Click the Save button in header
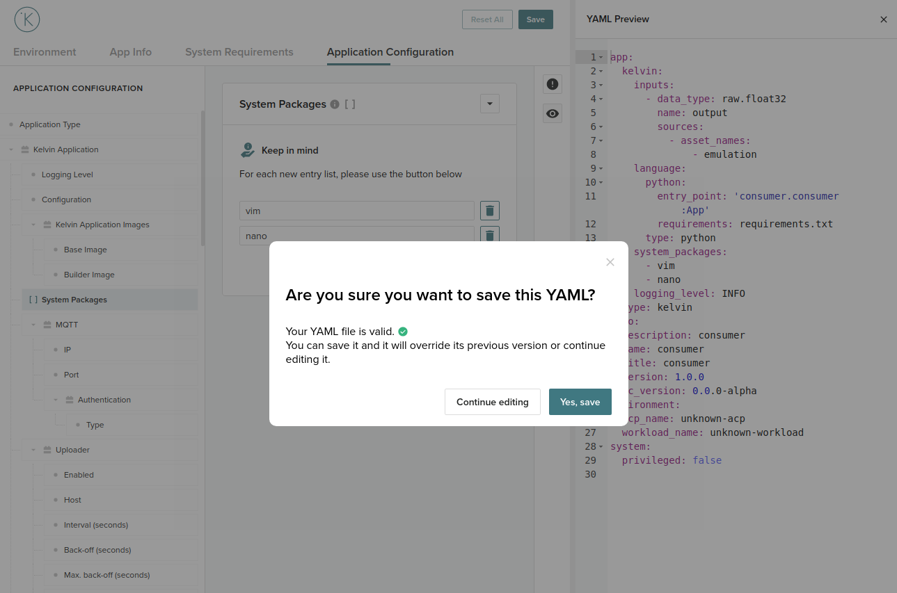 536,19
